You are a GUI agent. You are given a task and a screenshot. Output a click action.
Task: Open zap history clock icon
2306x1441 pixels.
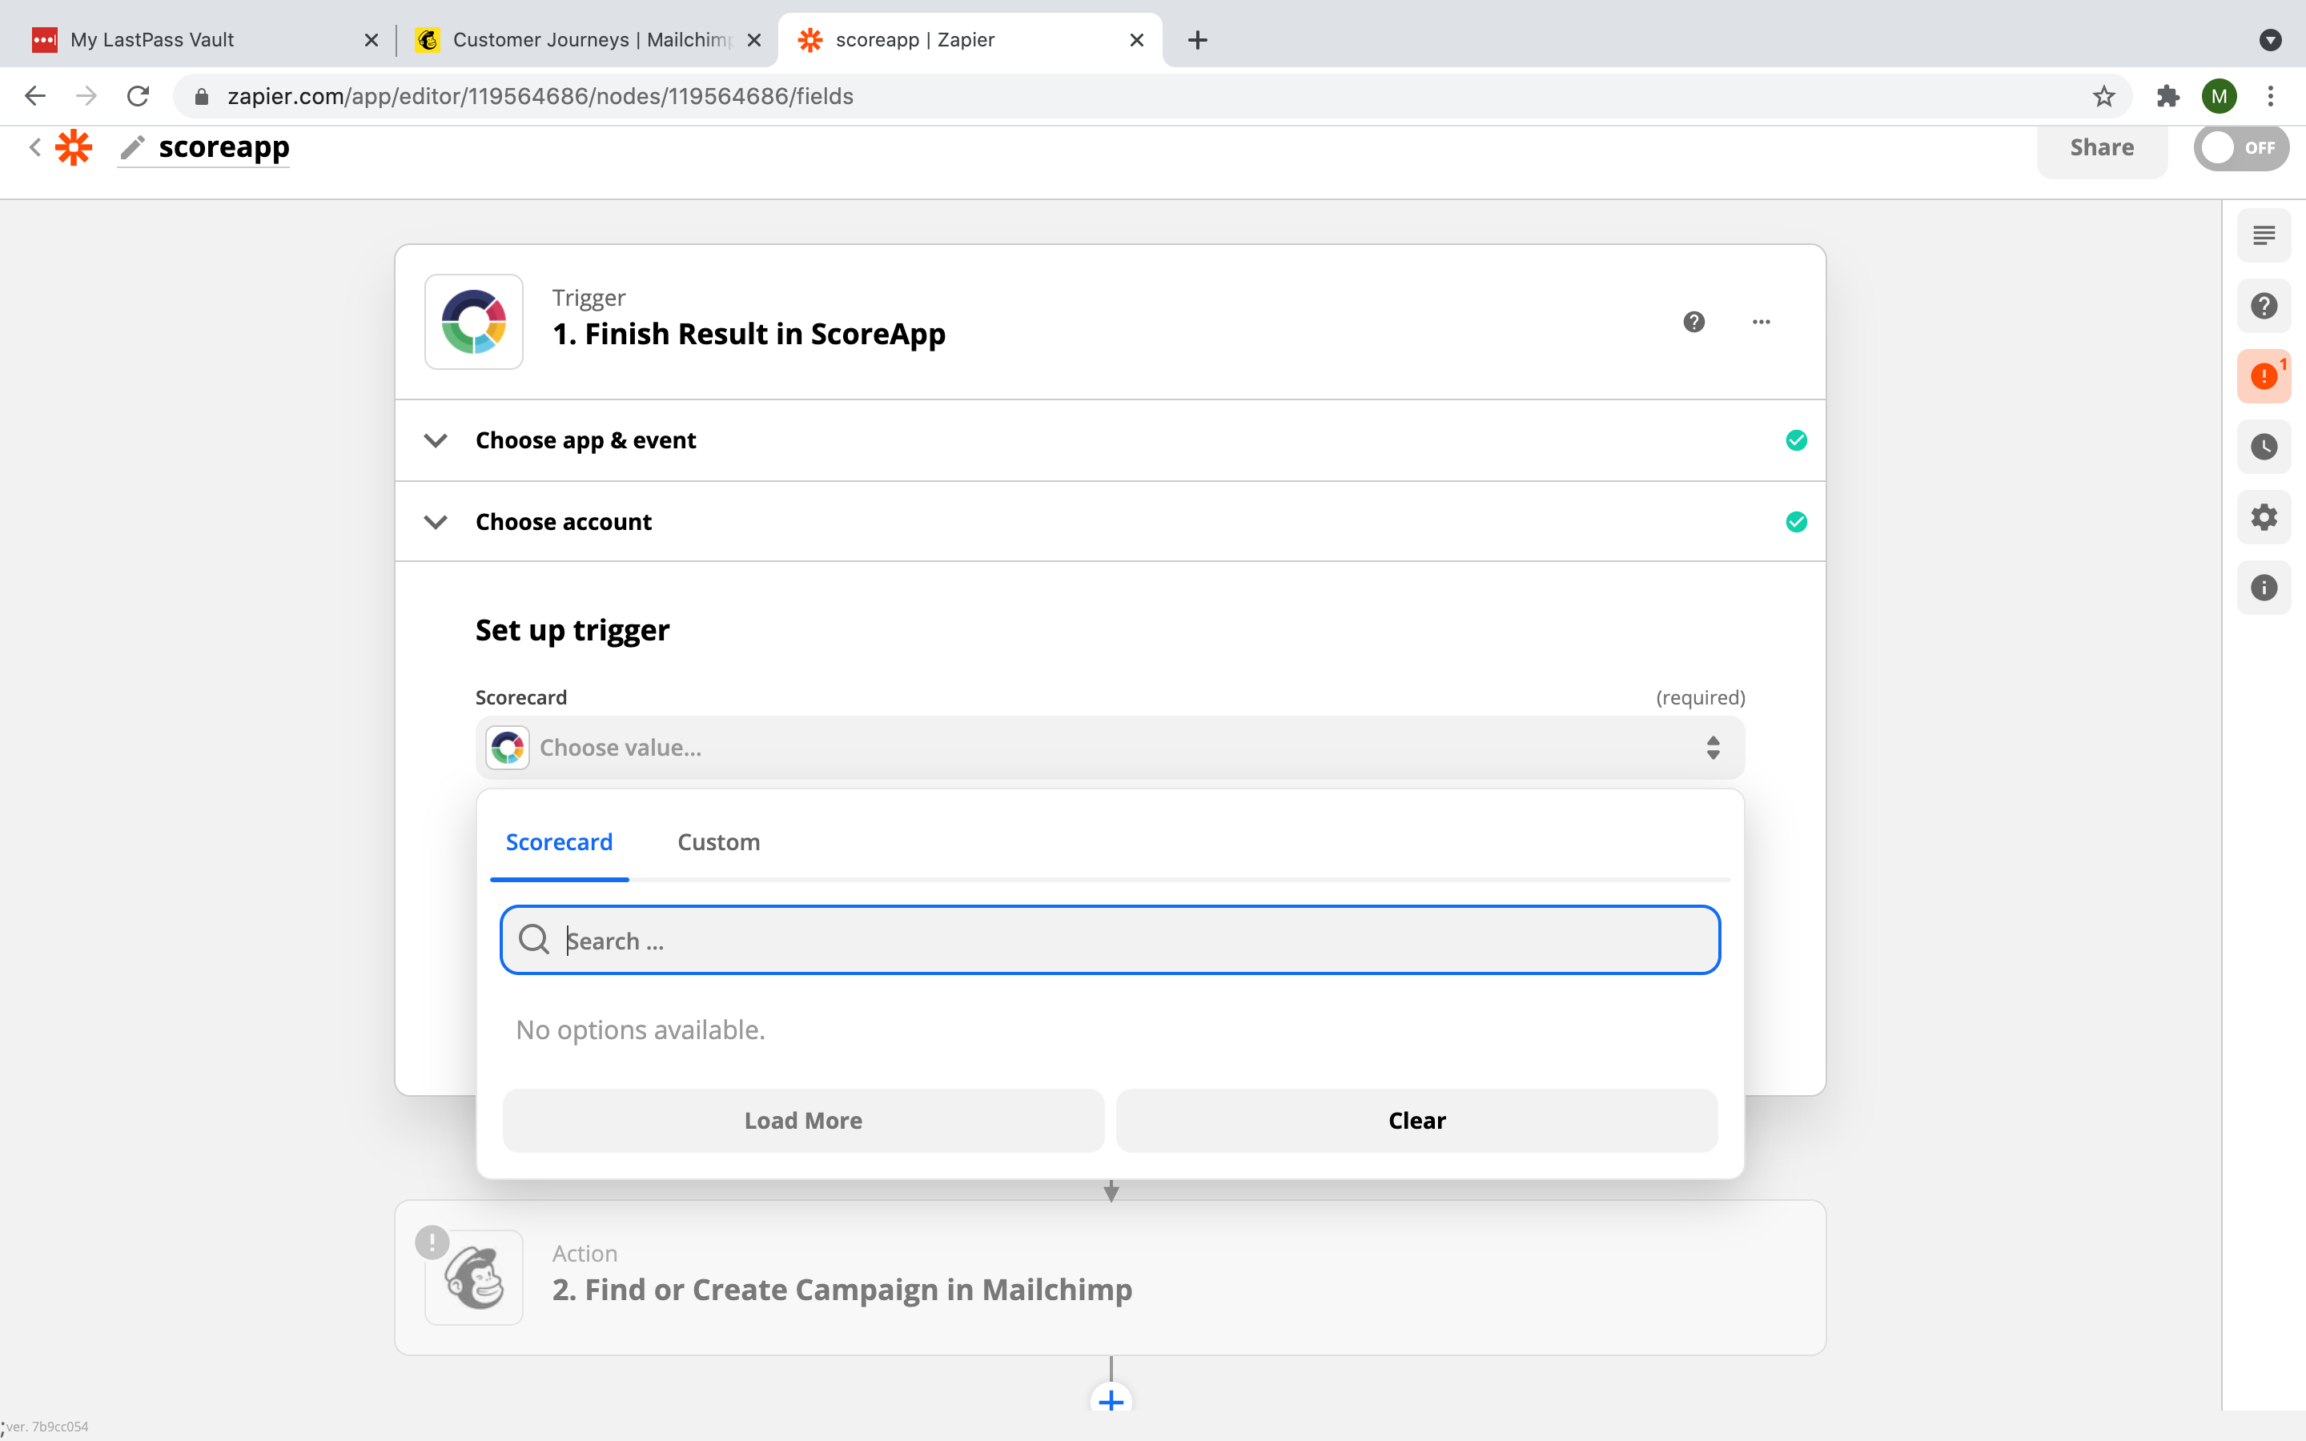coord(2264,447)
